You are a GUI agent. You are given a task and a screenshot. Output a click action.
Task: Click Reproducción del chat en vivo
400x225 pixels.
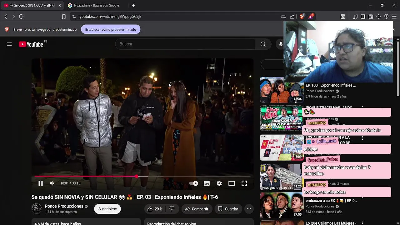172,223
